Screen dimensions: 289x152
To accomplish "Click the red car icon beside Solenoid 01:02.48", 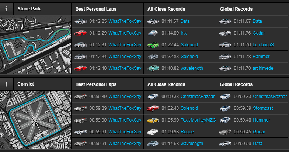I will coord(153,108).
